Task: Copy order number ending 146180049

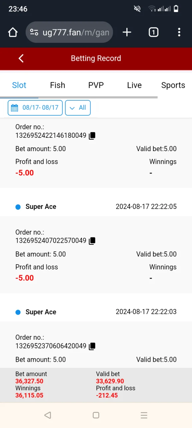Action: pos(92,136)
